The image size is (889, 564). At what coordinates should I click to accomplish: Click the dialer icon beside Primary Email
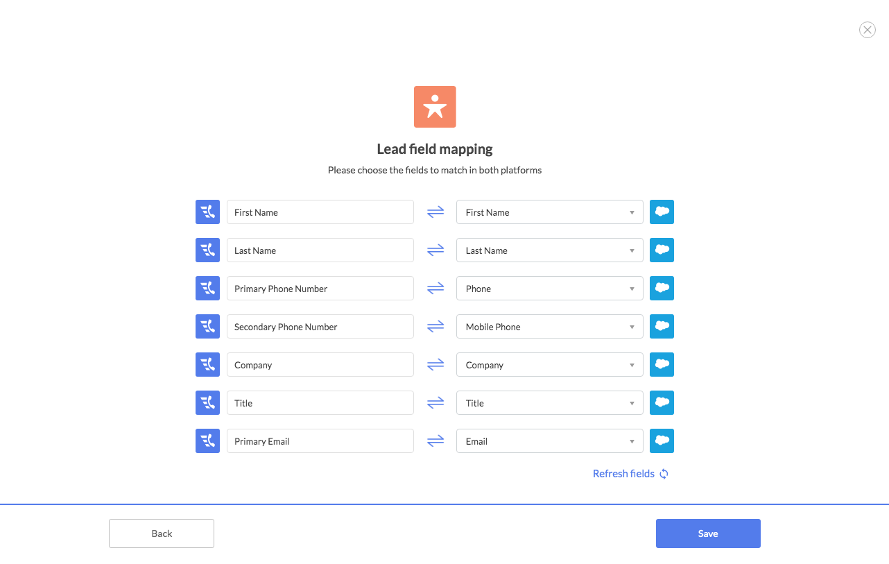(207, 441)
